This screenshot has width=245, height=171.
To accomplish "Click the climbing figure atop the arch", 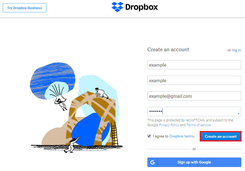I will tap(101, 93).
